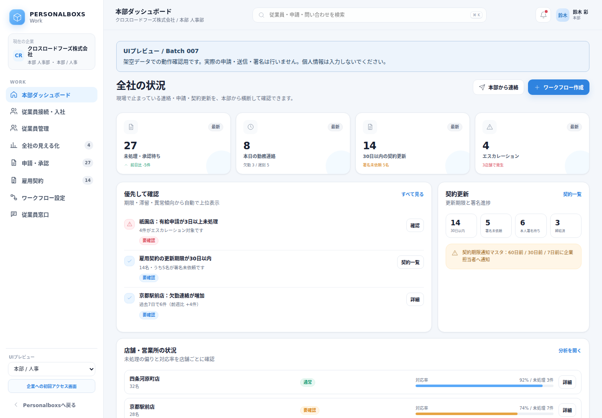Click the bar chart icon for 全社の見える化
Image resolution: width=602 pixels, height=418 pixels.
coord(14,145)
